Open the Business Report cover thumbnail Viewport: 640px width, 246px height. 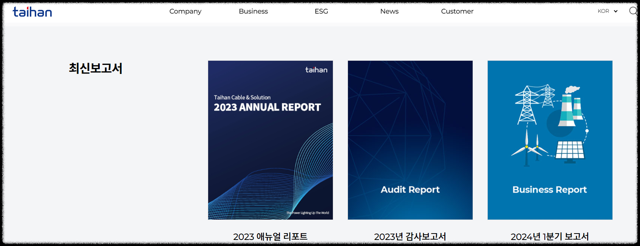(550, 140)
